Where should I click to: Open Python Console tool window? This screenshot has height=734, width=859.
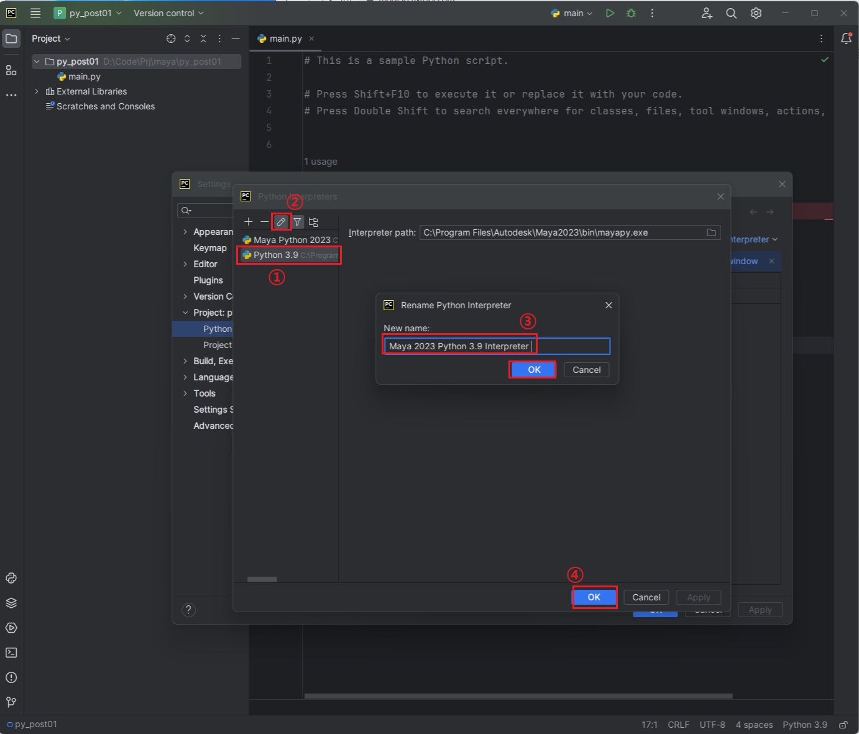click(x=11, y=578)
